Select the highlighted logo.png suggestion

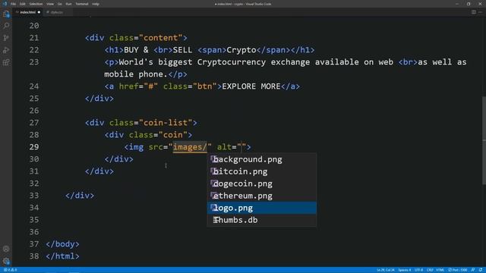(262, 208)
